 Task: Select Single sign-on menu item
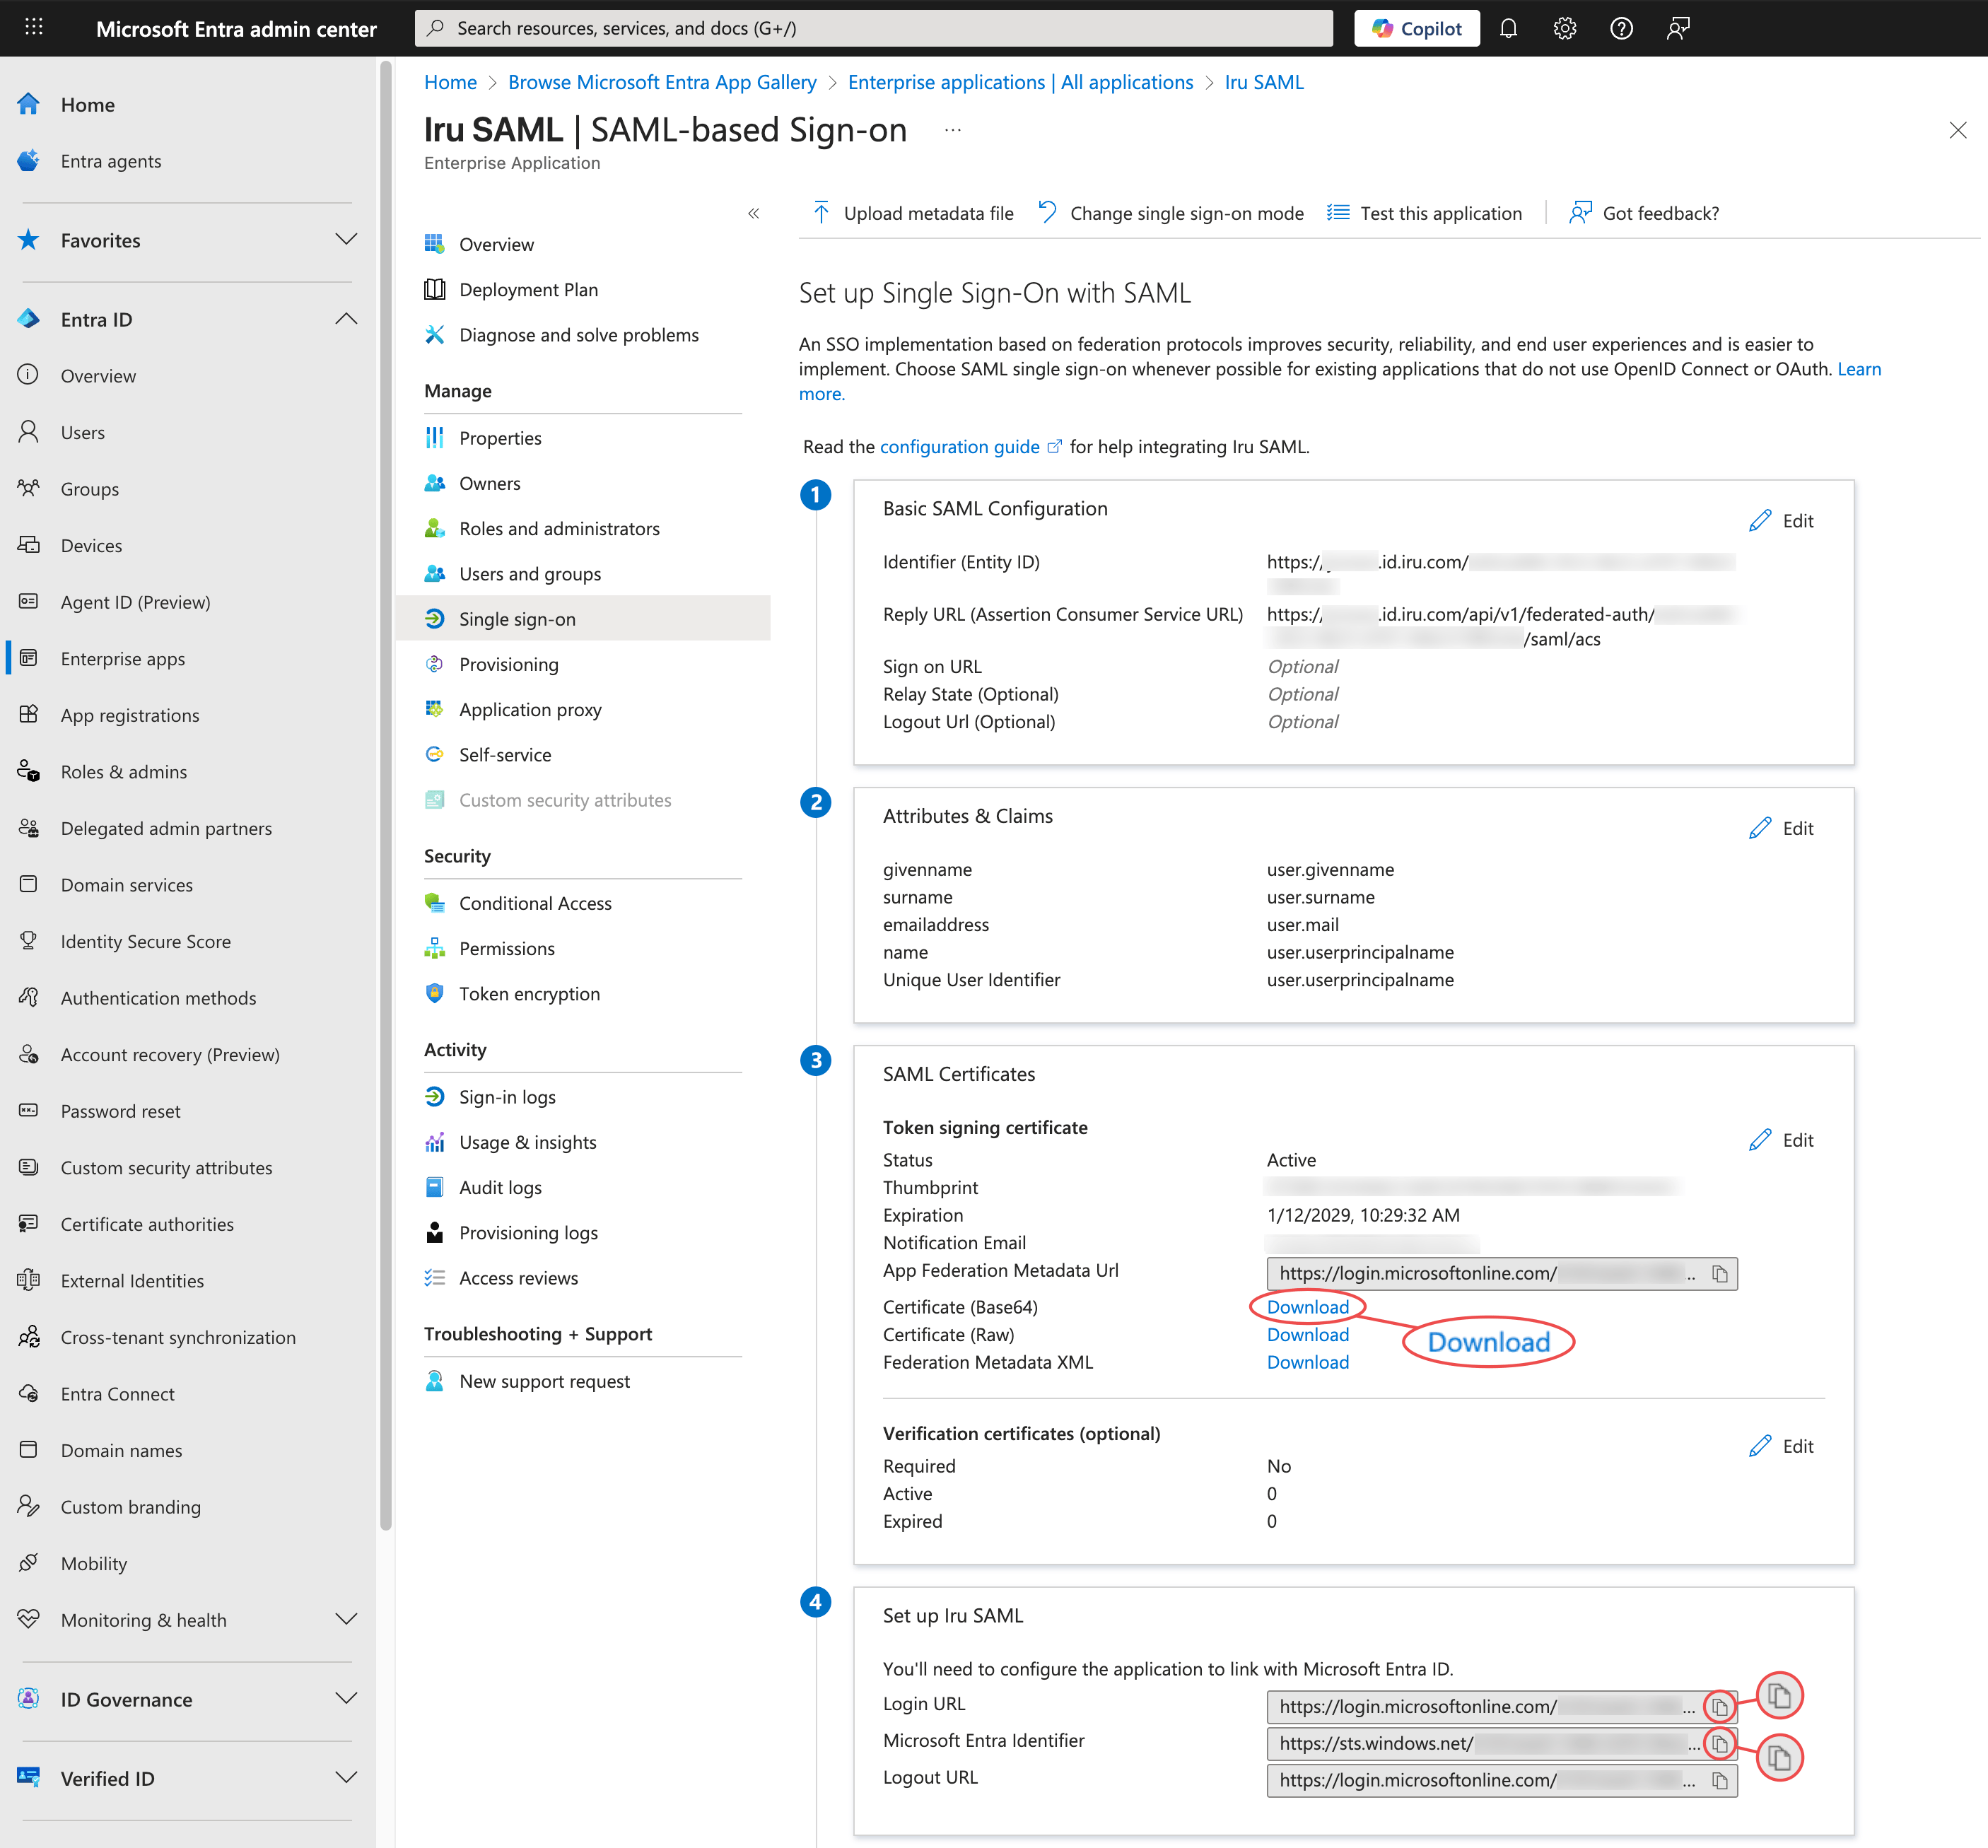pyautogui.click(x=583, y=619)
